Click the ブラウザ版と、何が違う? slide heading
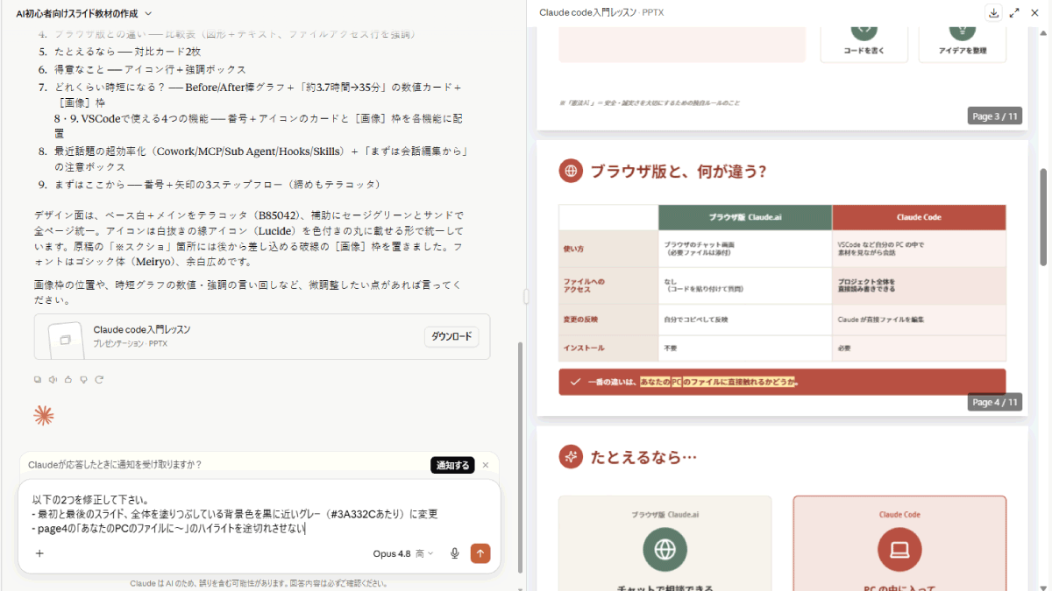 pyautogui.click(x=678, y=171)
